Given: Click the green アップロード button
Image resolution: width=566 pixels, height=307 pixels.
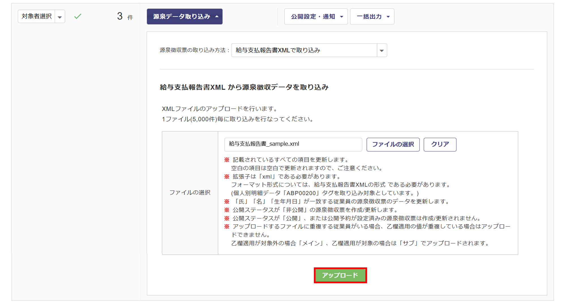Looking at the screenshot, I should click(x=340, y=275).
